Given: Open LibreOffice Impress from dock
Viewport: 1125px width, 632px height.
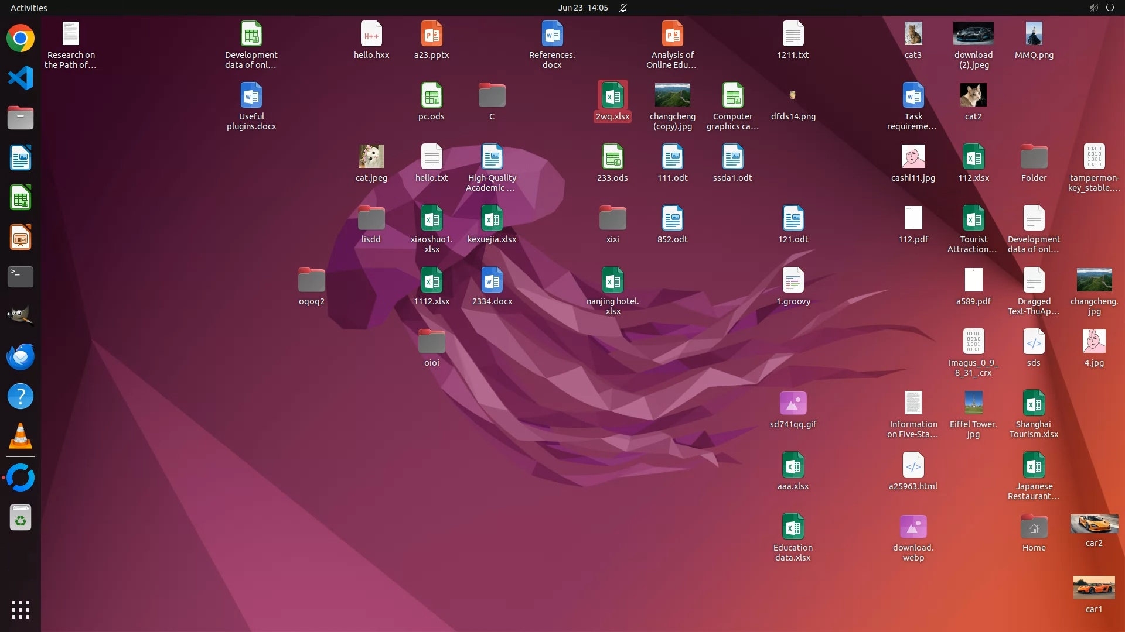Looking at the screenshot, I should coord(21,237).
